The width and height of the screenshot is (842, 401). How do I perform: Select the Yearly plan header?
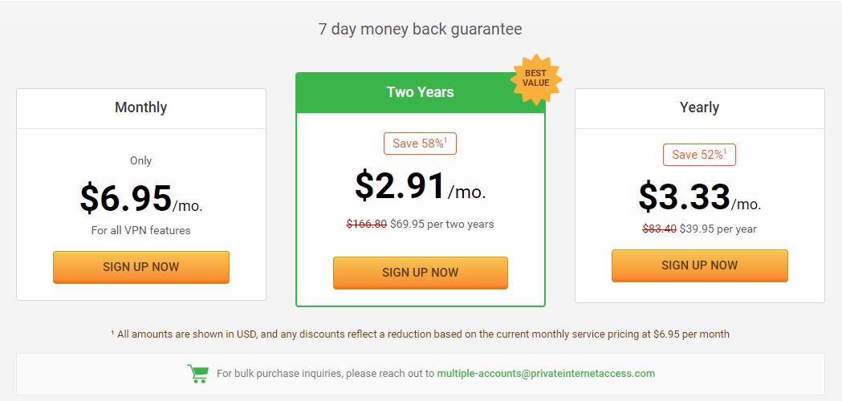[x=700, y=108]
